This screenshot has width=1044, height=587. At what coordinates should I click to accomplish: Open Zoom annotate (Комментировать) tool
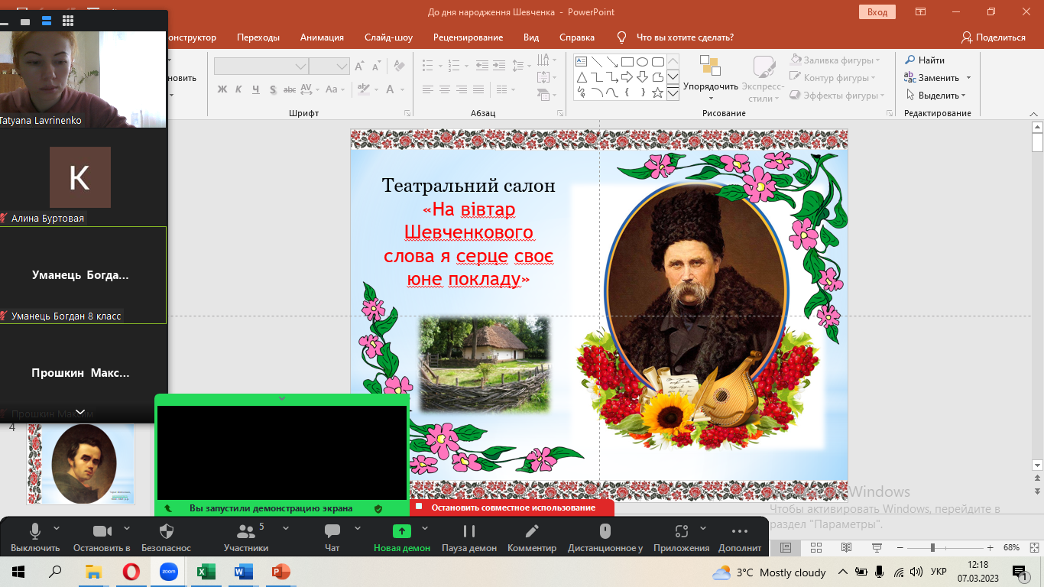(532, 537)
